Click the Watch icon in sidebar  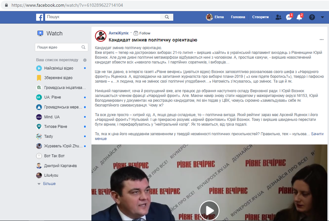pyautogui.click(x=40, y=33)
